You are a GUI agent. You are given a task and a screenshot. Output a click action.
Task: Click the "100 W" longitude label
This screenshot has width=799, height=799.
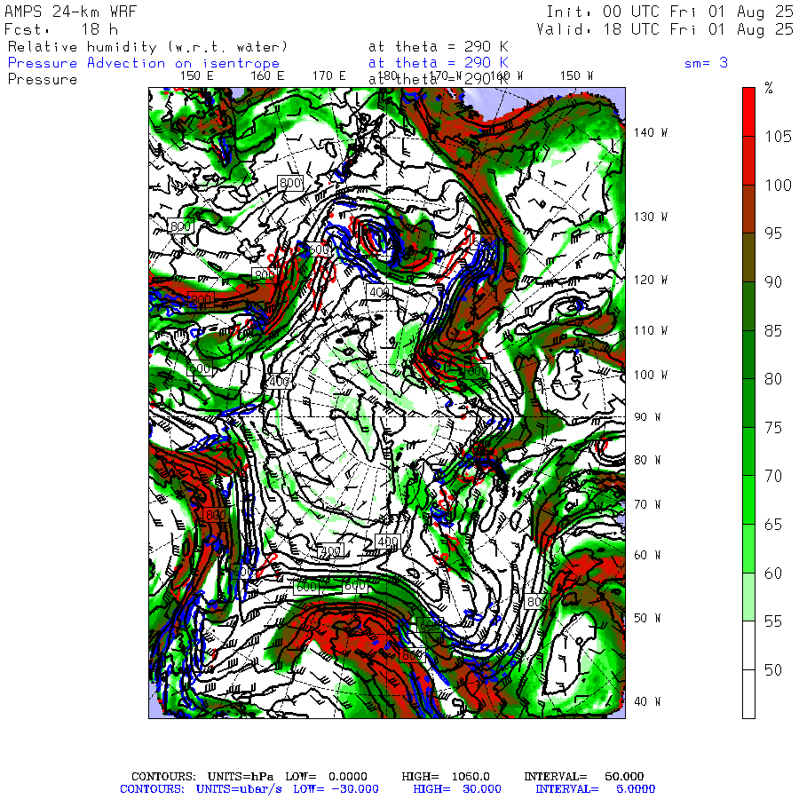pos(650,375)
